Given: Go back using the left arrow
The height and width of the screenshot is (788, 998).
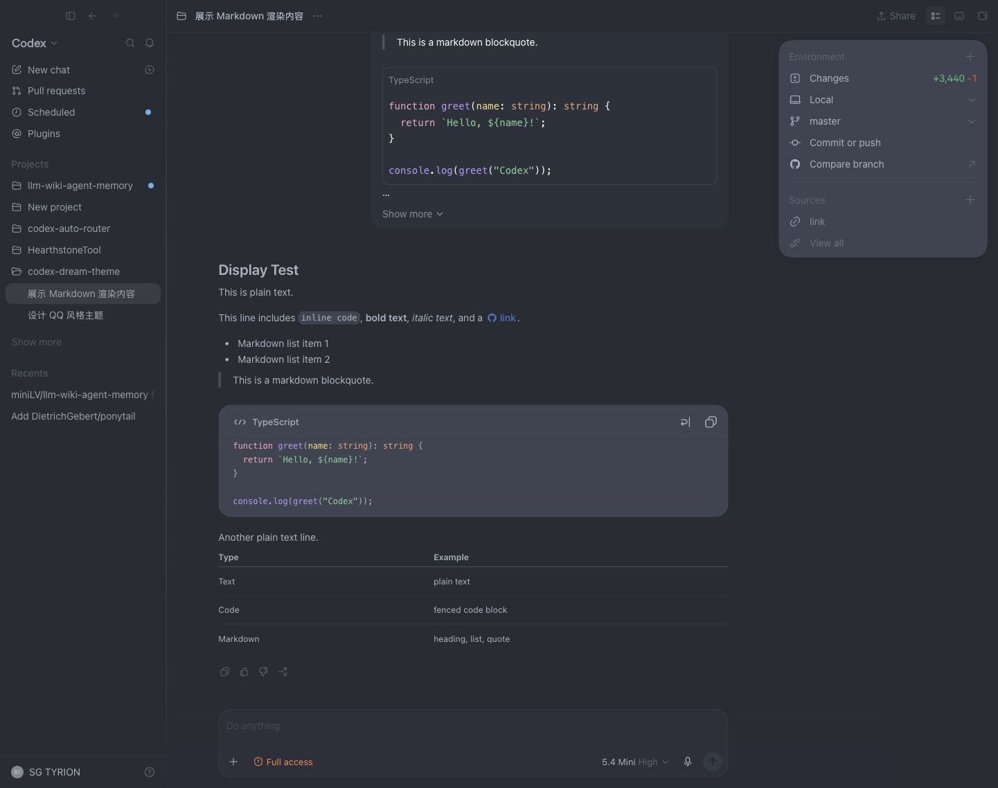Looking at the screenshot, I should pyautogui.click(x=93, y=16).
